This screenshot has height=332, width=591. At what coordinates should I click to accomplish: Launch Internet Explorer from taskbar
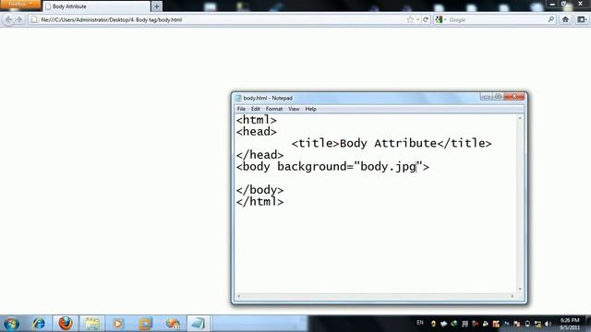point(39,324)
